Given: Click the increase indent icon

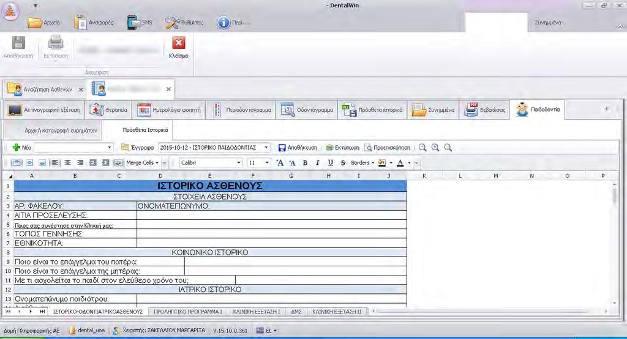Looking at the screenshot, I should tap(105, 162).
